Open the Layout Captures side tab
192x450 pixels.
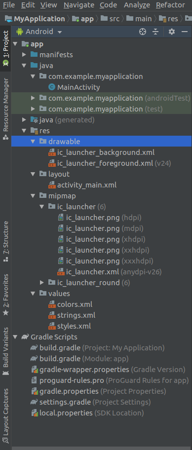(5, 416)
